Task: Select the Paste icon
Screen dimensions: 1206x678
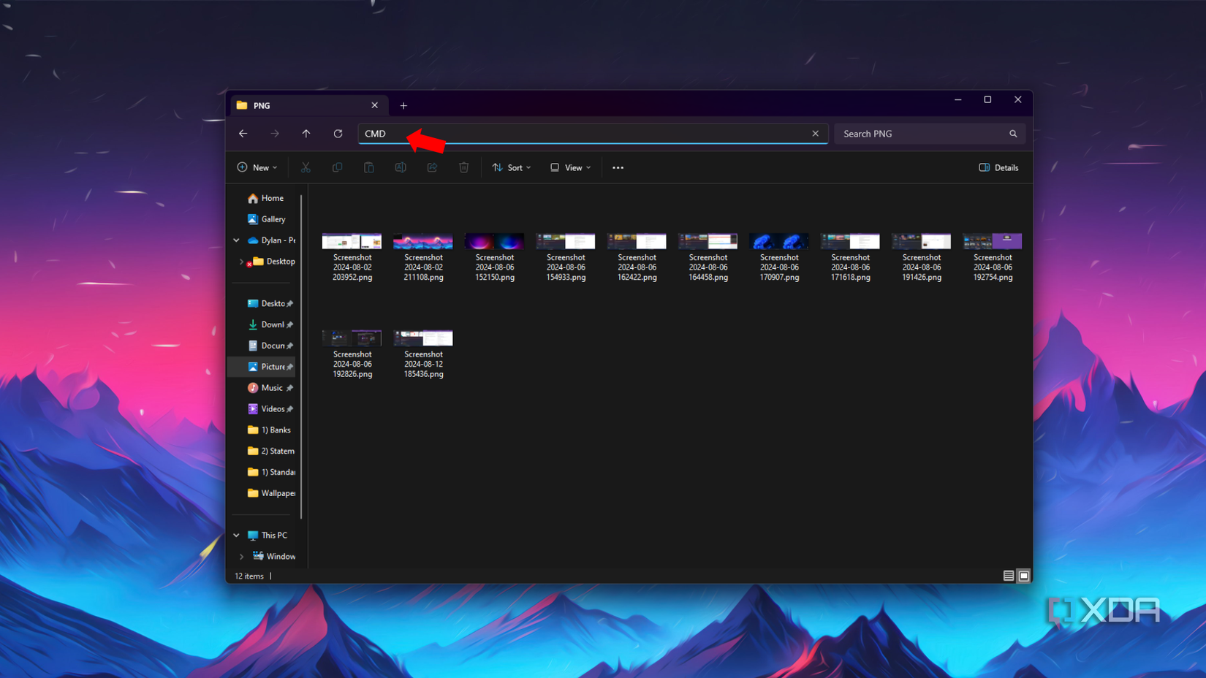Action: click(x=368, y=167)
